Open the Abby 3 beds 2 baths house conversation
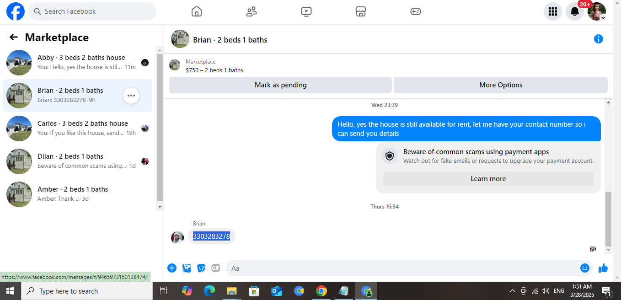The image size is (621, 300). tap(78, 63)
